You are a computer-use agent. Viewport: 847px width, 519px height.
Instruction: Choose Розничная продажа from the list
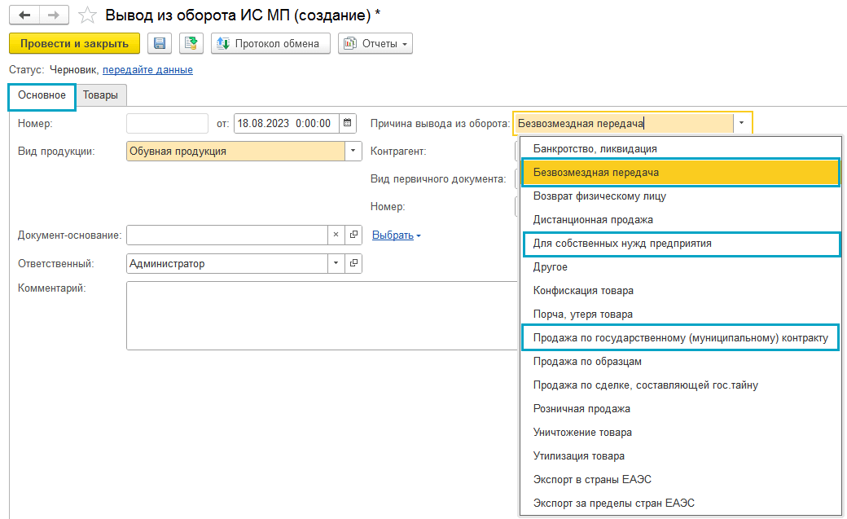pos(581,409)
